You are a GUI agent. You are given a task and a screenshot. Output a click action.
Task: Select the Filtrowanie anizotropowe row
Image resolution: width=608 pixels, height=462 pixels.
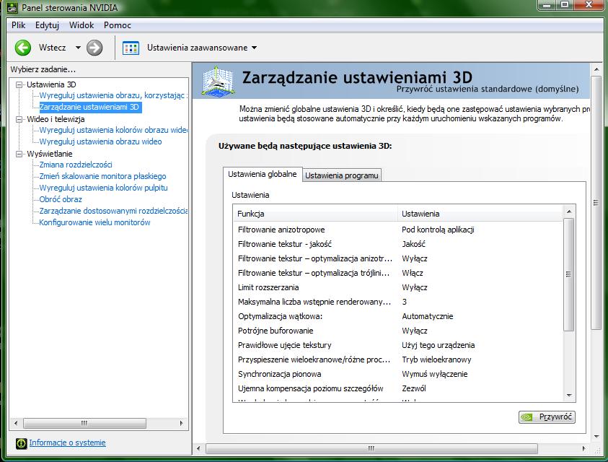tap(398, 230)
